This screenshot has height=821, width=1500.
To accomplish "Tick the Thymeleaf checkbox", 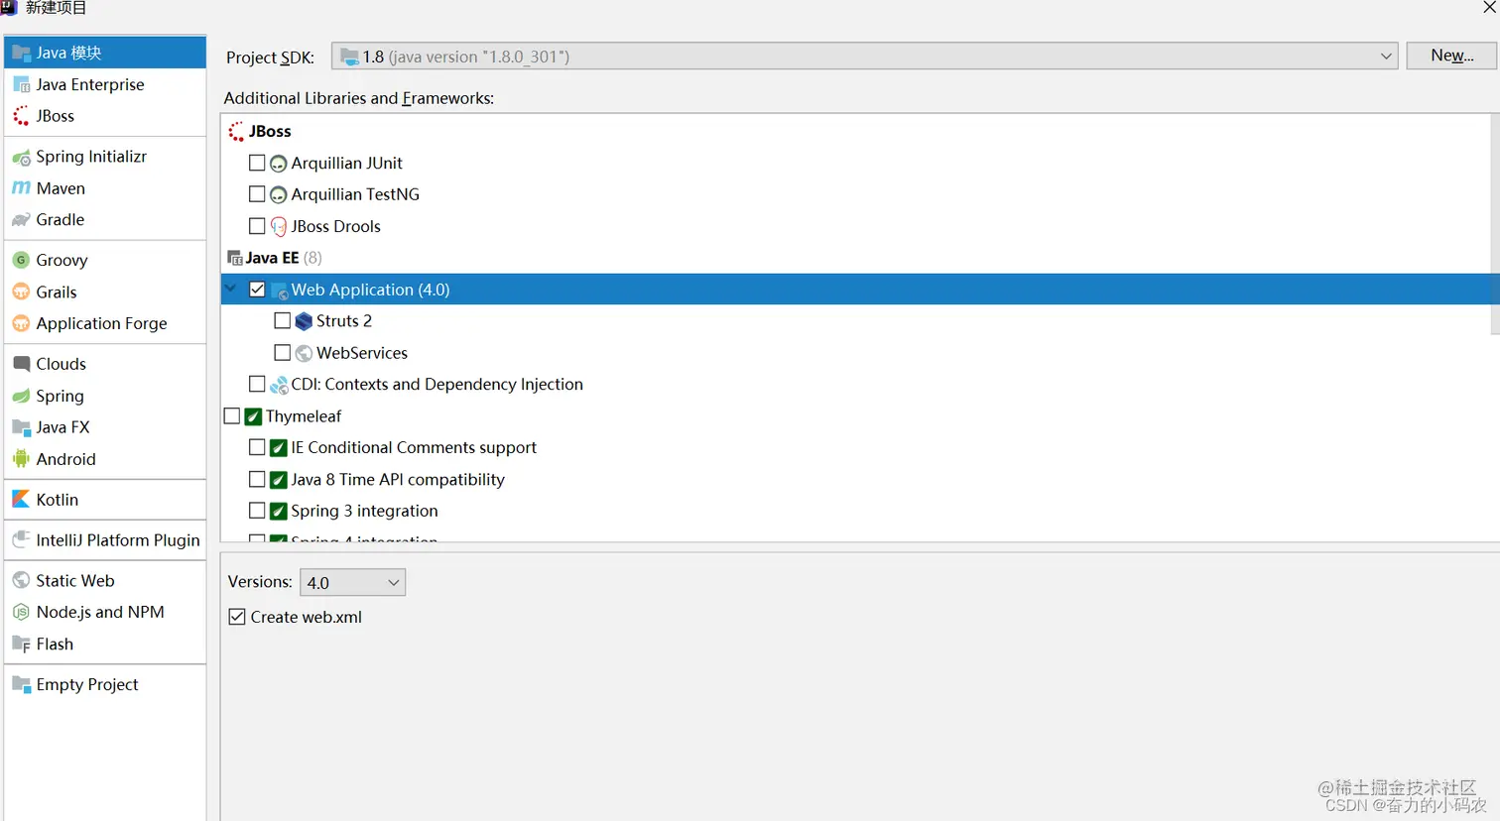I will coord(232,416).
